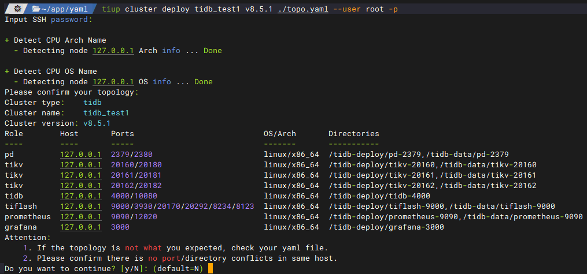
Task: Click the 'tidb' role cell in the table
Action: click(x=14, y=196)
